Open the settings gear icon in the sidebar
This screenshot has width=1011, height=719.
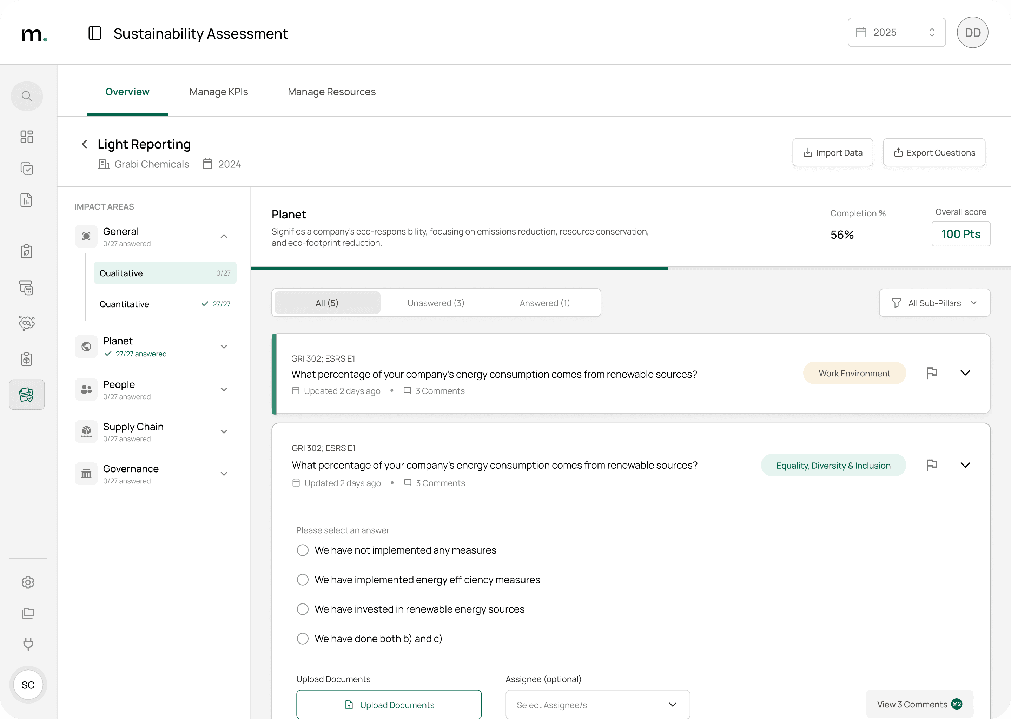pos(27,582)
